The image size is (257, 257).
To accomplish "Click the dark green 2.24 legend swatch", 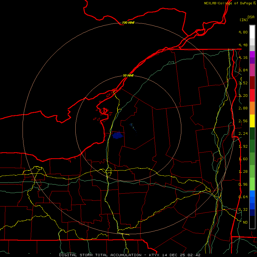I will point(252,133).
